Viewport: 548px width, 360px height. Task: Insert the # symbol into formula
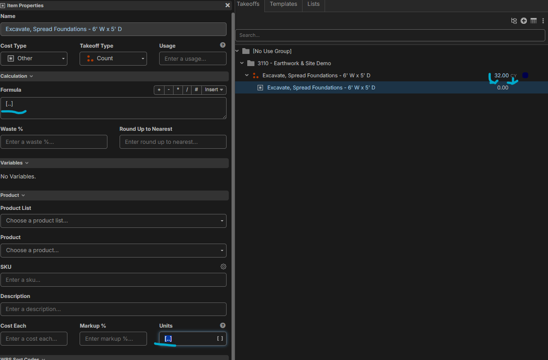(196, 90)
